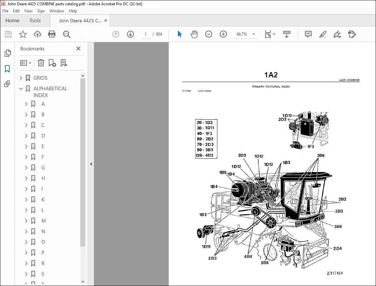Open fit page scrolling options
This screenshot has height=286, width=376.
point(270,34)
